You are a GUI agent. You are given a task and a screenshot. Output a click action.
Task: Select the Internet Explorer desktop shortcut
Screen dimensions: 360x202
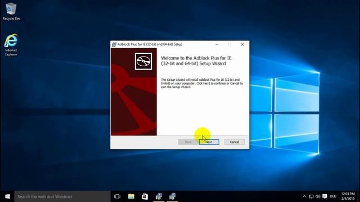[x=11, y=45]
